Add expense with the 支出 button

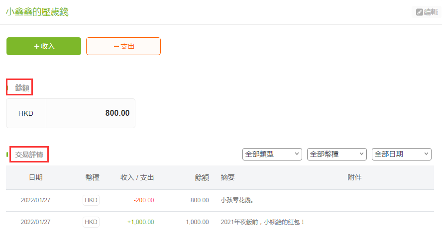pyautogui.click(x=123, y=46)
